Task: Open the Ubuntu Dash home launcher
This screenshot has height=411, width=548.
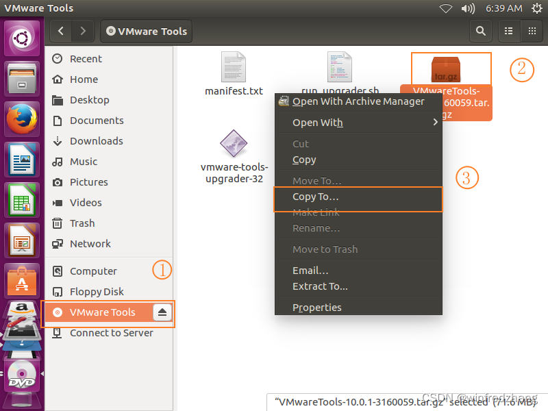Action: (x=22, y=38)
